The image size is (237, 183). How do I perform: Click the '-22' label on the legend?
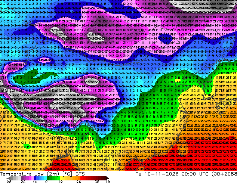tap(22, 182)
